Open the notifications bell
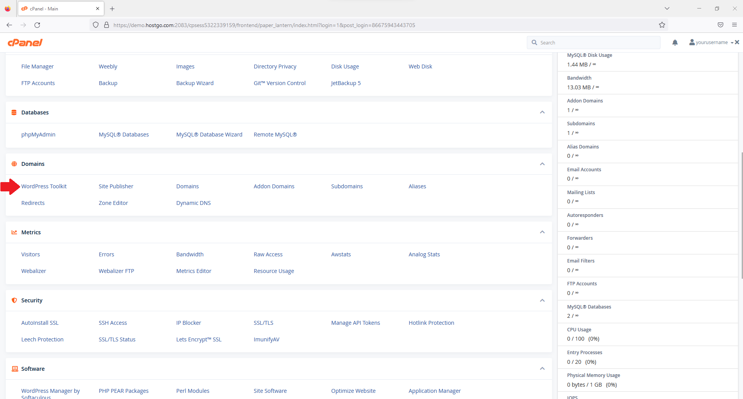 (x=675, y=43)
